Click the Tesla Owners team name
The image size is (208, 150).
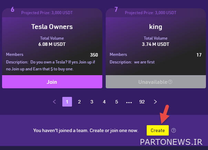tap(52, 27)
